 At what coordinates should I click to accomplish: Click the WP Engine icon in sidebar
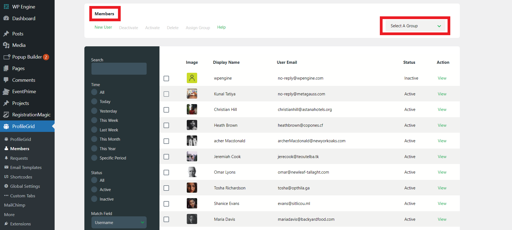6,7
